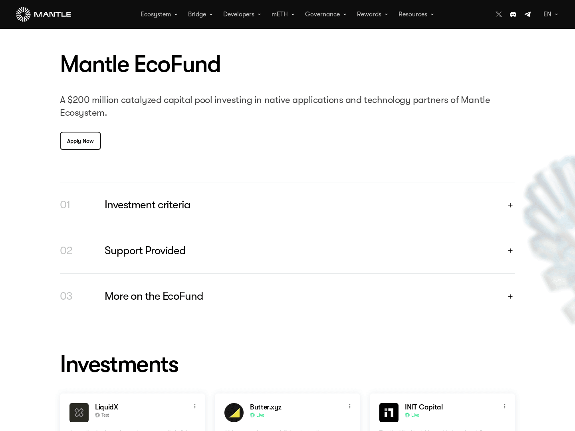
Task: Expand the Support Provided section
Action: [x=510, y=251]
